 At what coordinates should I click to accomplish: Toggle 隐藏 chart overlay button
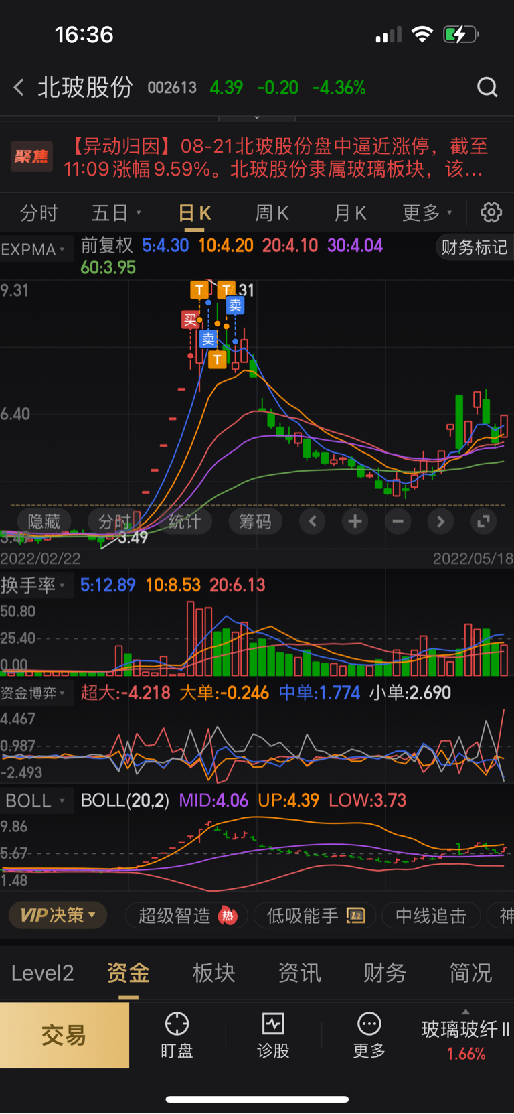coord(44,521)
